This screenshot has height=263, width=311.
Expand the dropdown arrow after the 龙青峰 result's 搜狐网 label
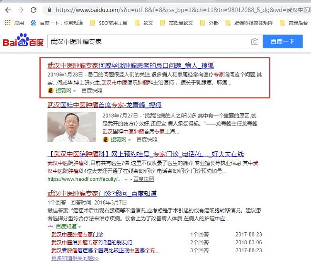point(129,140)
